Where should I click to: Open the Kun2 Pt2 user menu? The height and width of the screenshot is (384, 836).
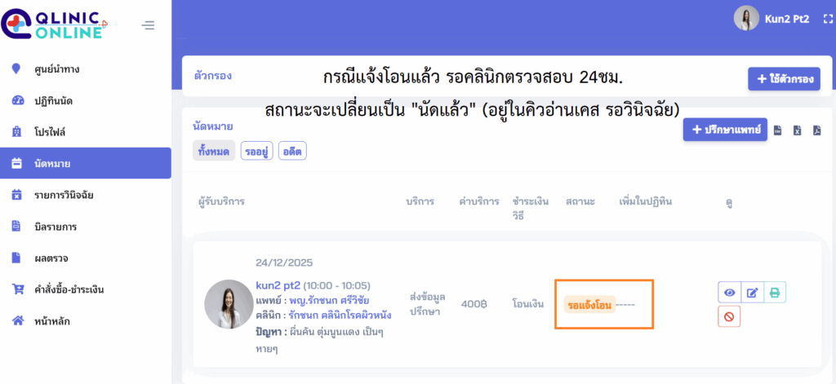pyautogui.click(x=771, y=19)
